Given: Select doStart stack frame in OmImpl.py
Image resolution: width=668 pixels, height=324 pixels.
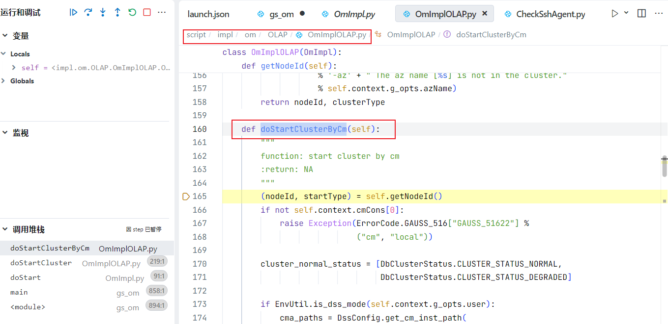Looking at the screenshot, I should [87, 278].
